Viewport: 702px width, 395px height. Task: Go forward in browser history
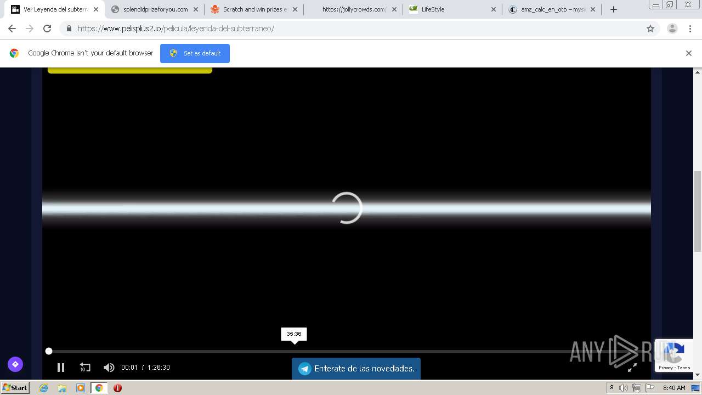pos(30,29)
